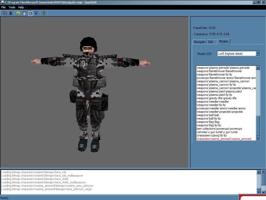Click log line face_rob_multipurpose
This screenshot has width=266, height=200.
[42, 176]
